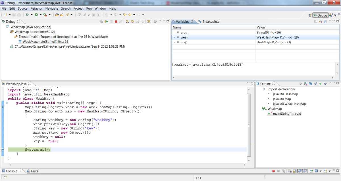Click the Use Step Filters icon
Screen dimensions: 341x181
pos(148,21)
